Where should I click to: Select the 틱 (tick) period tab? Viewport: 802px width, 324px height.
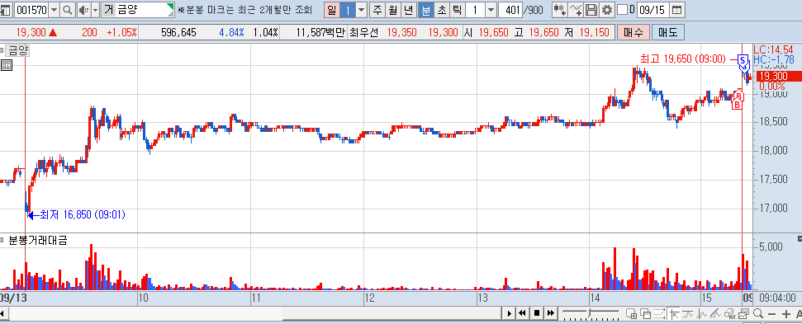click(457, 9)
